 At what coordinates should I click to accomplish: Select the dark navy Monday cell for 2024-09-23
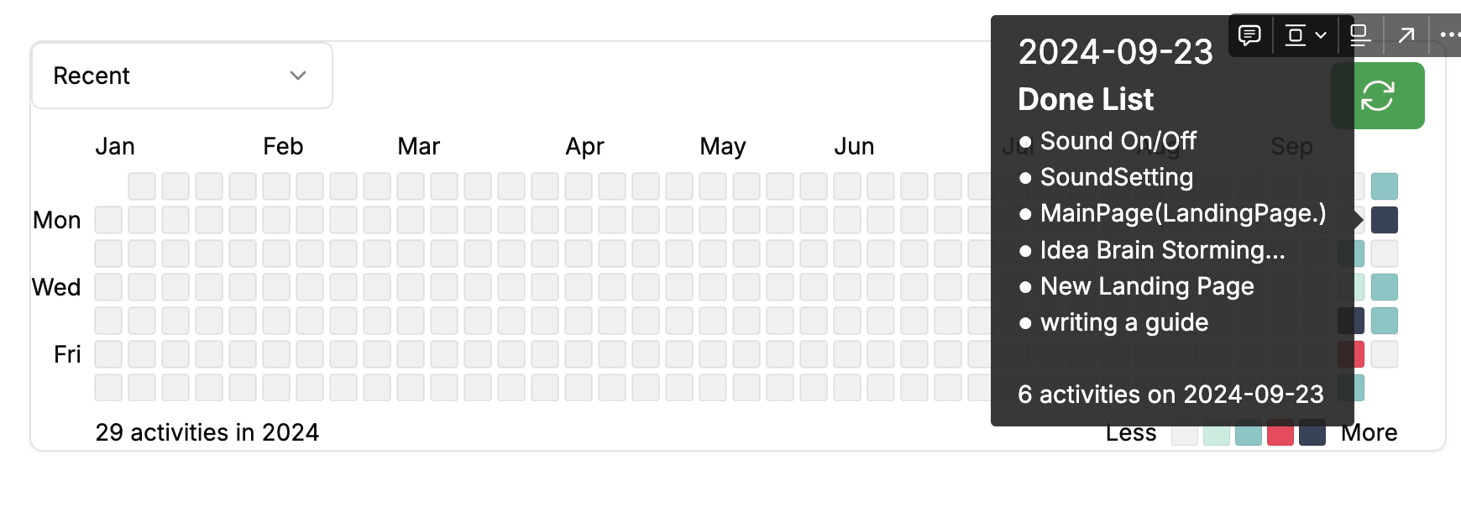click(x=1385, y=220)
